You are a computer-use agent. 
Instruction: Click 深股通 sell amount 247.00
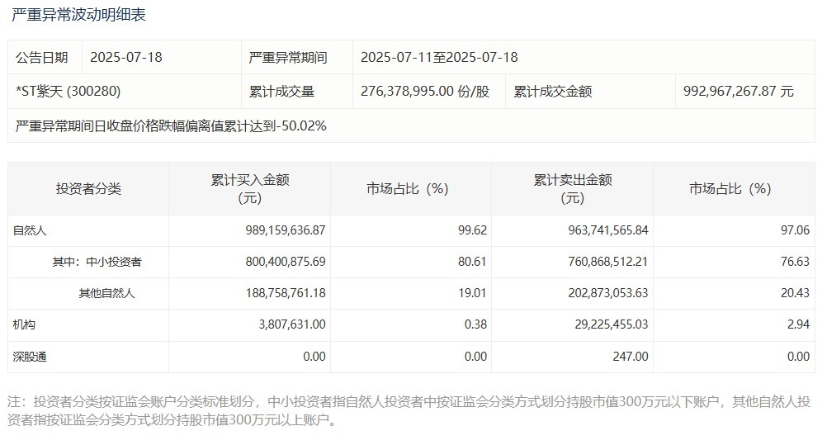[x=631, y=357]
